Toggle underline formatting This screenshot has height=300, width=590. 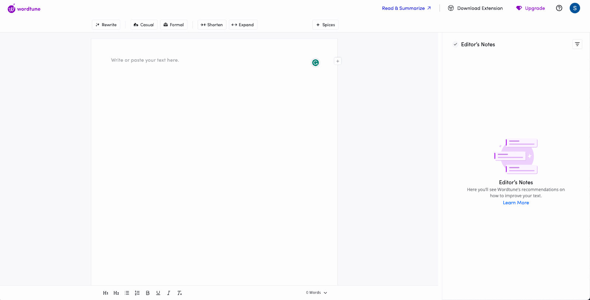158,293
